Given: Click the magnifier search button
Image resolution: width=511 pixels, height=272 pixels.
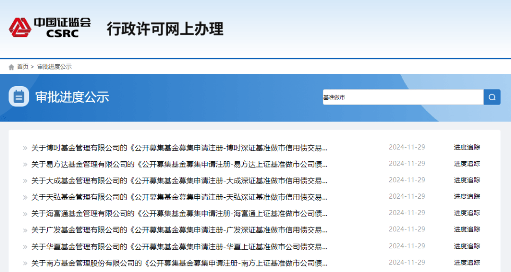Looking at the screenshot, I should pyautogui.click(x=492, y=97).
